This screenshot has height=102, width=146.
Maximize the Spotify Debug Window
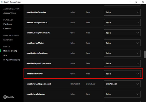(x=136, y=2)
